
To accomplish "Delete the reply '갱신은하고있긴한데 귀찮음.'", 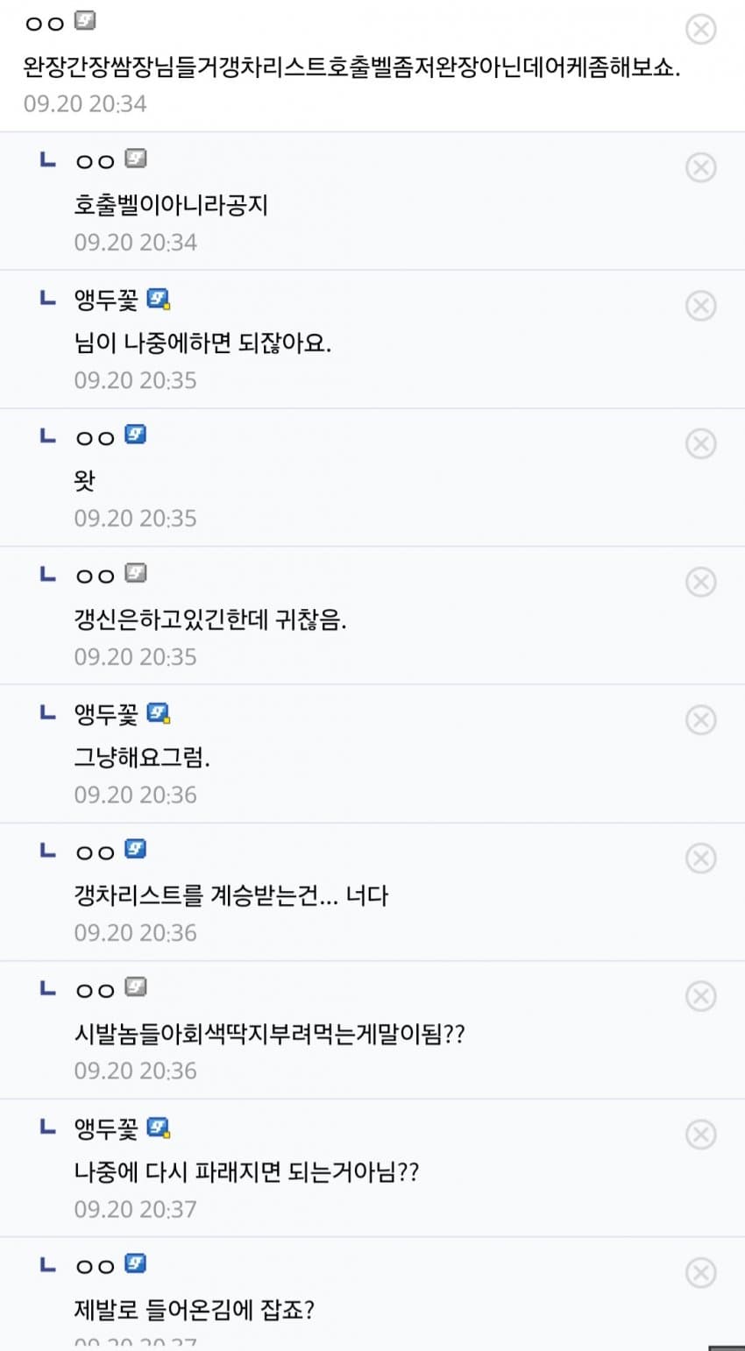I will coord(700,582).
